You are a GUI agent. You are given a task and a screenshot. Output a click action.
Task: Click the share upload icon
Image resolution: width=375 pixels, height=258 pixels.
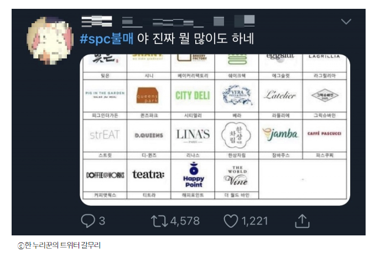tap(303, 221)
